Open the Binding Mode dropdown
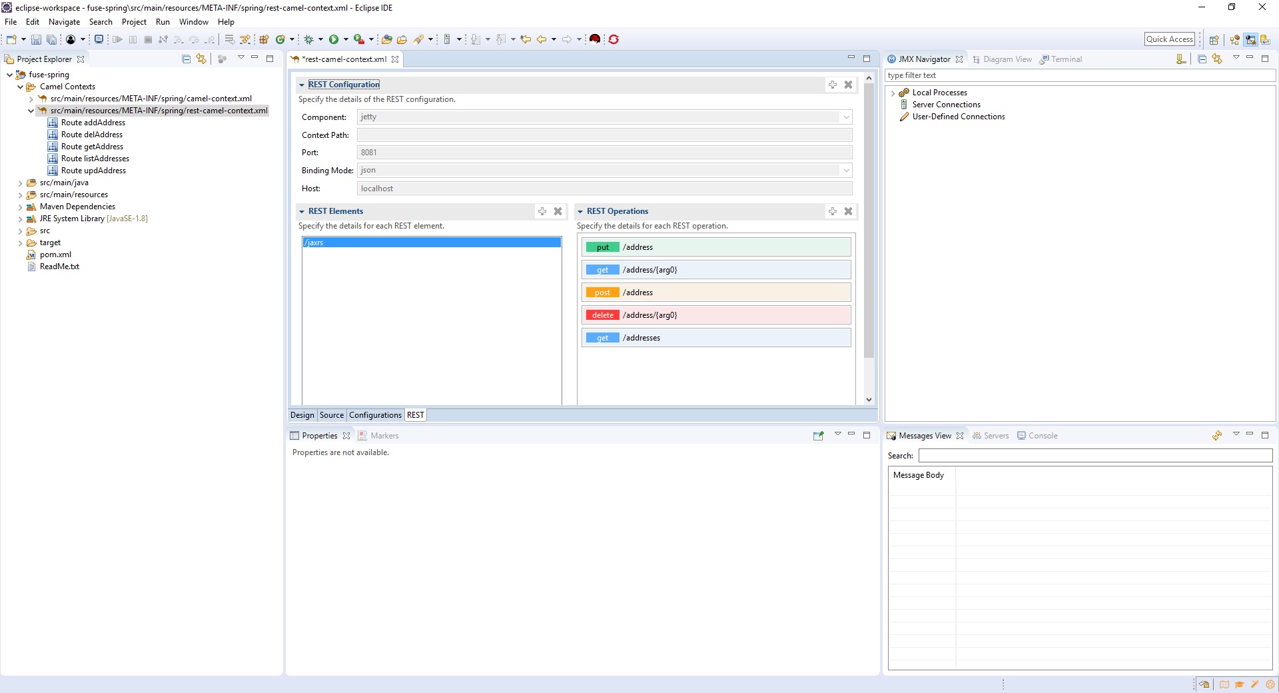The height and width of the screenshot is (693, 1279). coord(846,171)
